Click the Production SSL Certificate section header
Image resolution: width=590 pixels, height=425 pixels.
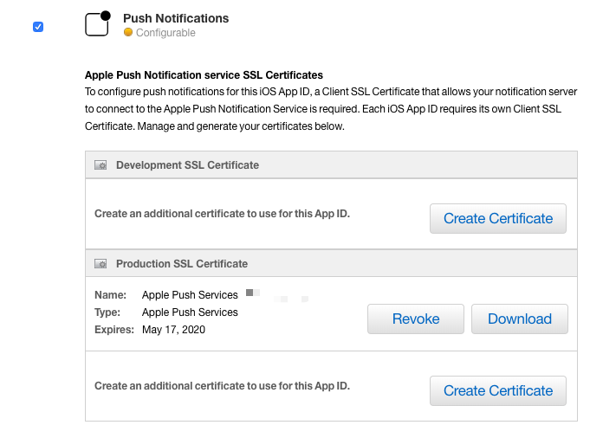(x=181, y=264)
